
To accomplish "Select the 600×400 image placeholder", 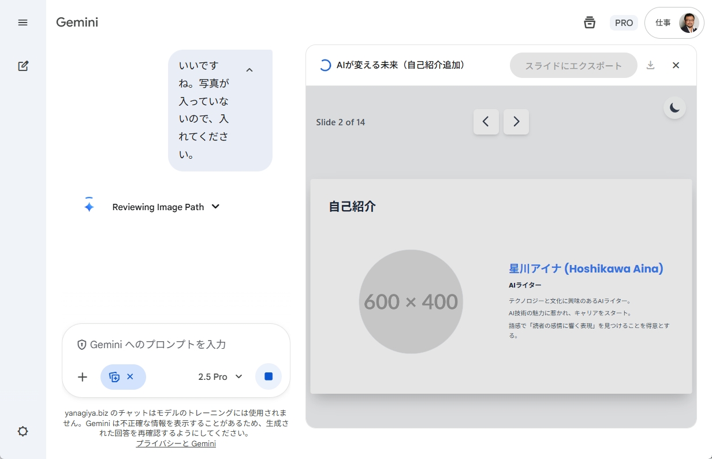I will coord(411,301).
